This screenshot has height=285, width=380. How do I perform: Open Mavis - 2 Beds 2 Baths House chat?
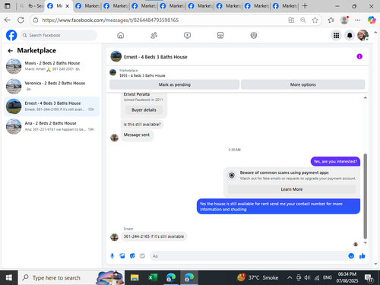click(x=52, y=66)
